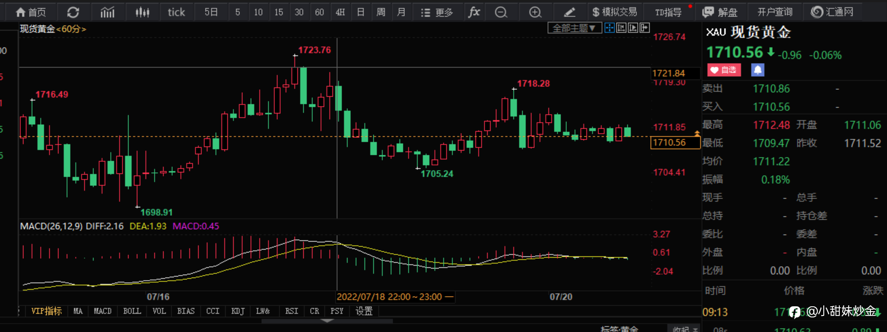Select the 60 minute period
This screenshot has width=887, height=332.
tap(320, 12)
